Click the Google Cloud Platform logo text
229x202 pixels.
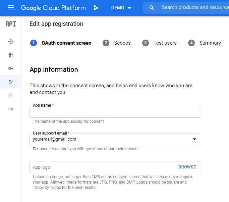(53, 8)
